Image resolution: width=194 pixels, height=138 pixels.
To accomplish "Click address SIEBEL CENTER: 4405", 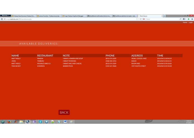I will [x=139, y=58].
